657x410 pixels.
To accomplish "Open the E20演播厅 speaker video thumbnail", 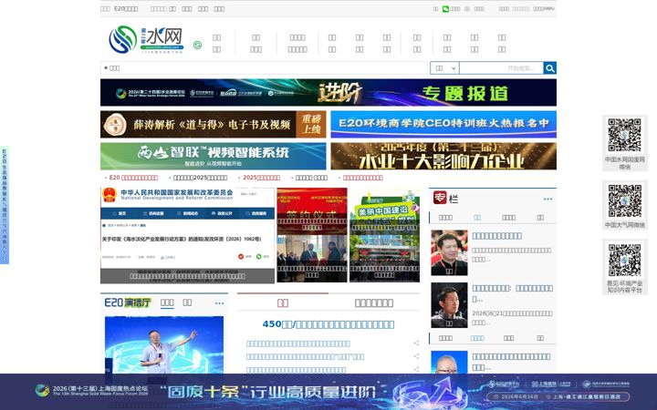I will pos(164,345).
